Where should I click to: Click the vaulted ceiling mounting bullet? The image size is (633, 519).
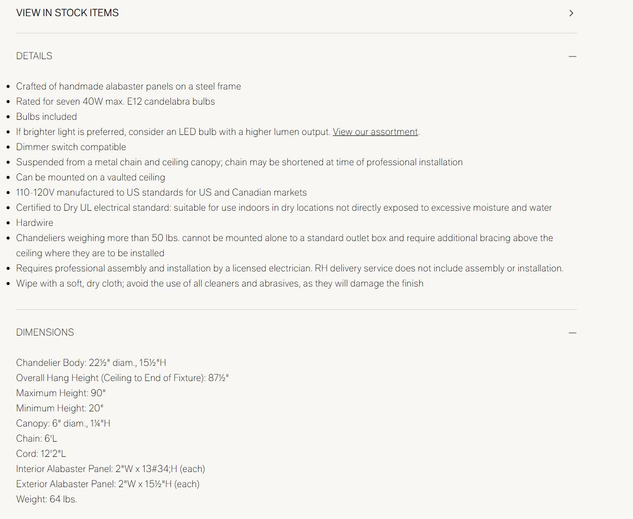(x=91, y=177)
